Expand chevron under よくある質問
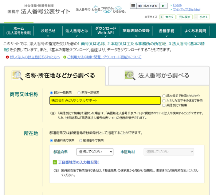Viewport: 216px width, 195px height. (x=195, y=36)
